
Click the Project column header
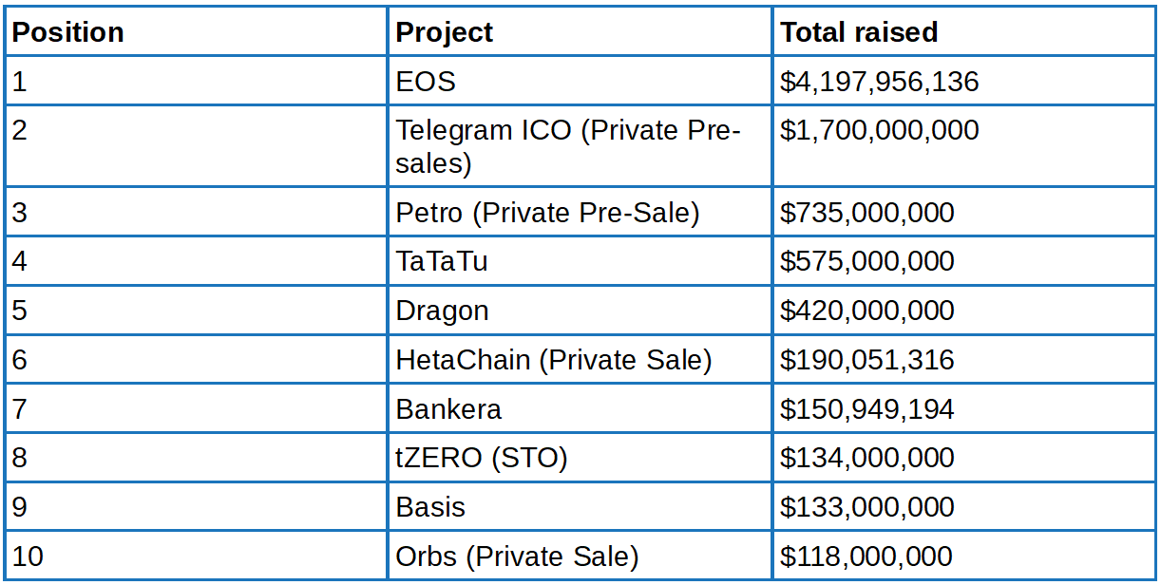[x=445, y=32]
